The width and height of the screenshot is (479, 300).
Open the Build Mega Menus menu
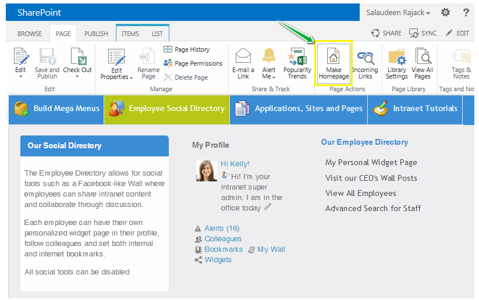56,109
